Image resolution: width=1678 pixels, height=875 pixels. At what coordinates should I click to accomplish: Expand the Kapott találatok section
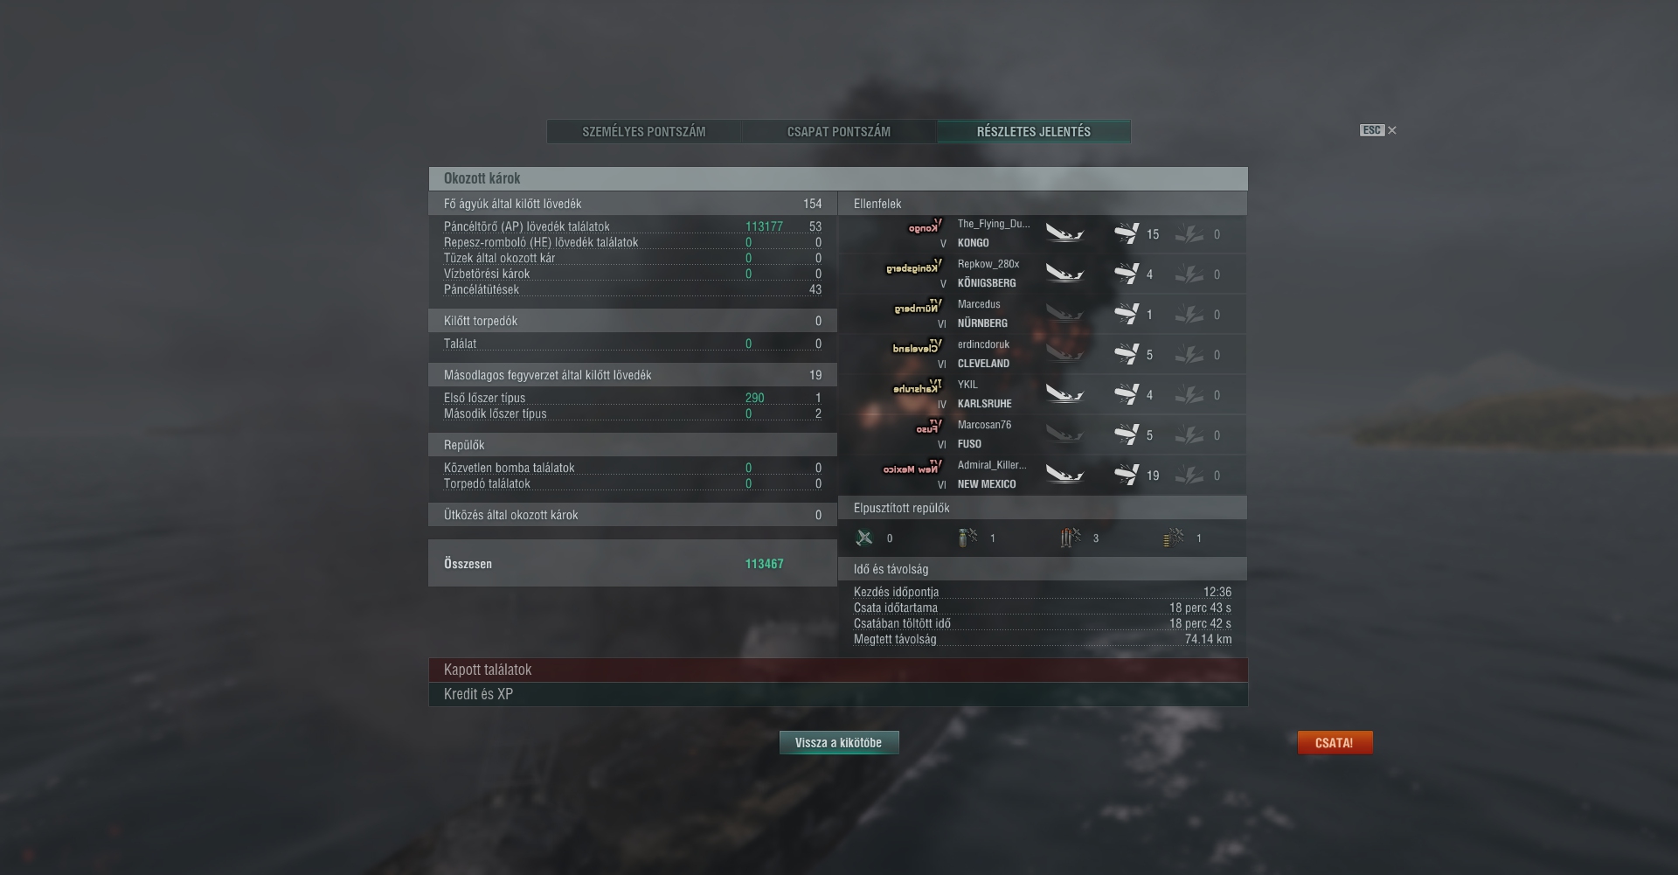coord(838,670)
